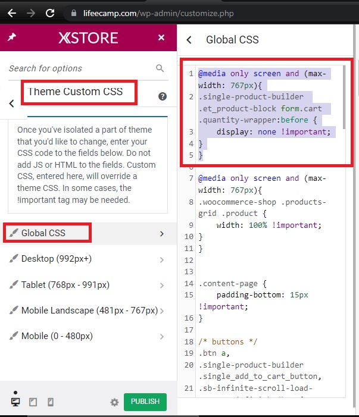Click the custom CSS description text
359x417 pixels.
[x=86, y=165]
